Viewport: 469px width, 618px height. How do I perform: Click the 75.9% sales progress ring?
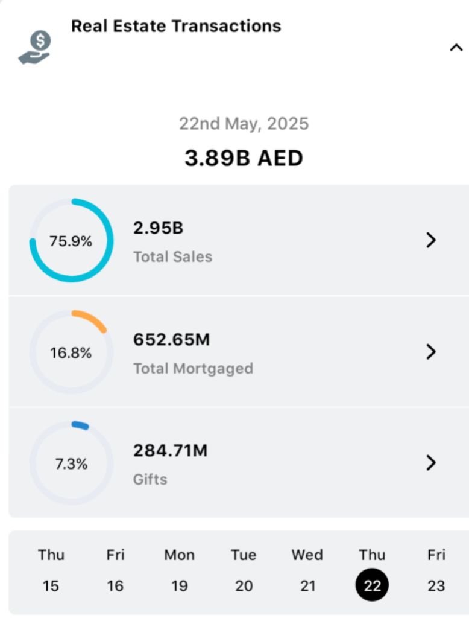[71, 240]
